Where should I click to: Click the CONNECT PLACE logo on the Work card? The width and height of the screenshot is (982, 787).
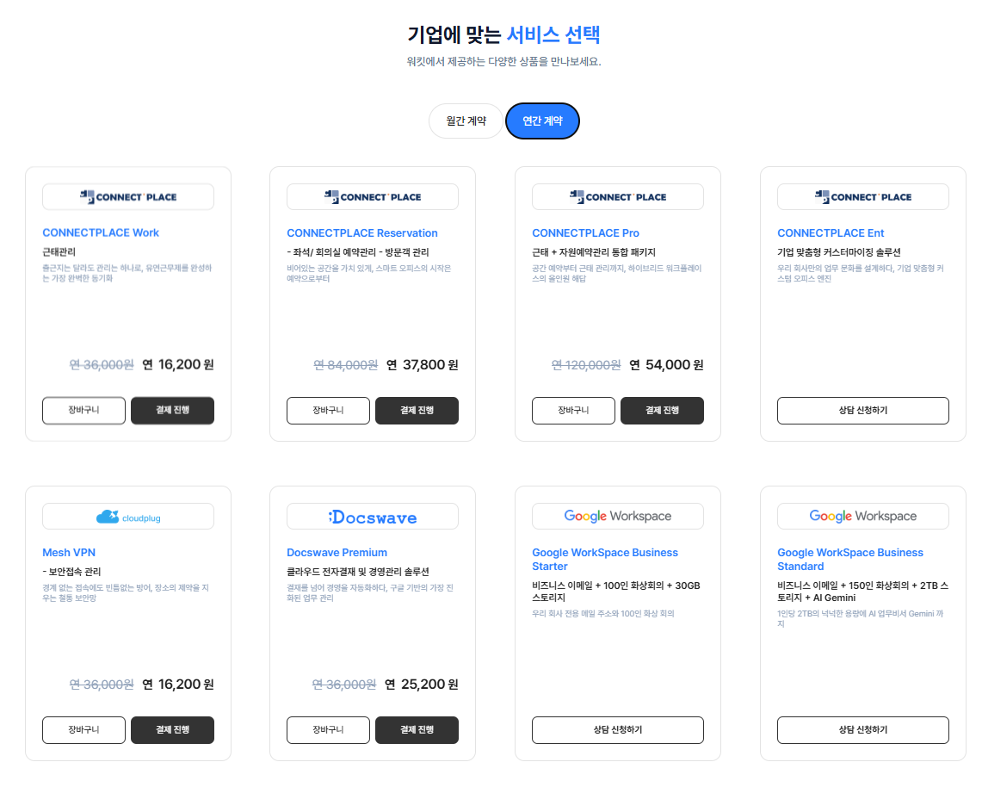tap(127, 196)
